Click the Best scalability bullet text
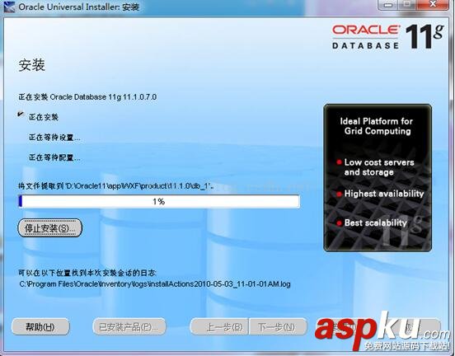Screen dimensions: 455x356 (x=376, y=222)
